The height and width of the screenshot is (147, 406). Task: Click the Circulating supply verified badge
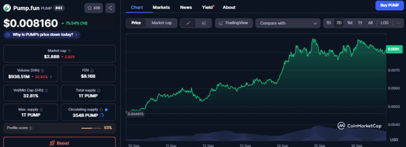106,109
